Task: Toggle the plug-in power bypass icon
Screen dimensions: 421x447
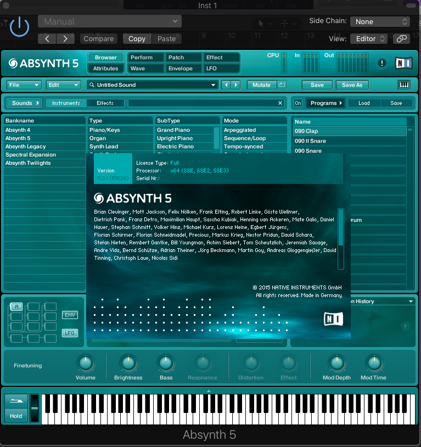Action: pyautogui.click(x=19, y=27)
